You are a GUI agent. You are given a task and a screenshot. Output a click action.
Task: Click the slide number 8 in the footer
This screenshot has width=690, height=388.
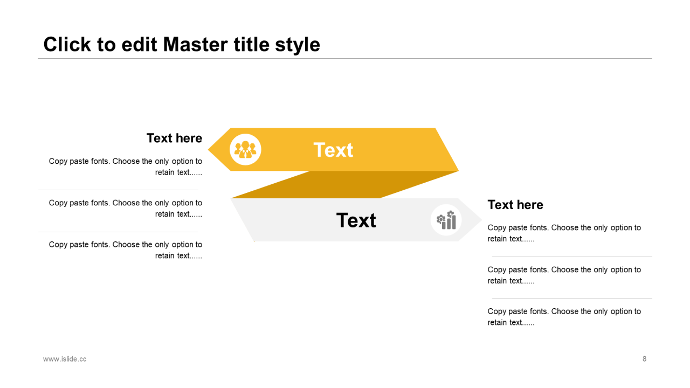[x=644, y=359]
